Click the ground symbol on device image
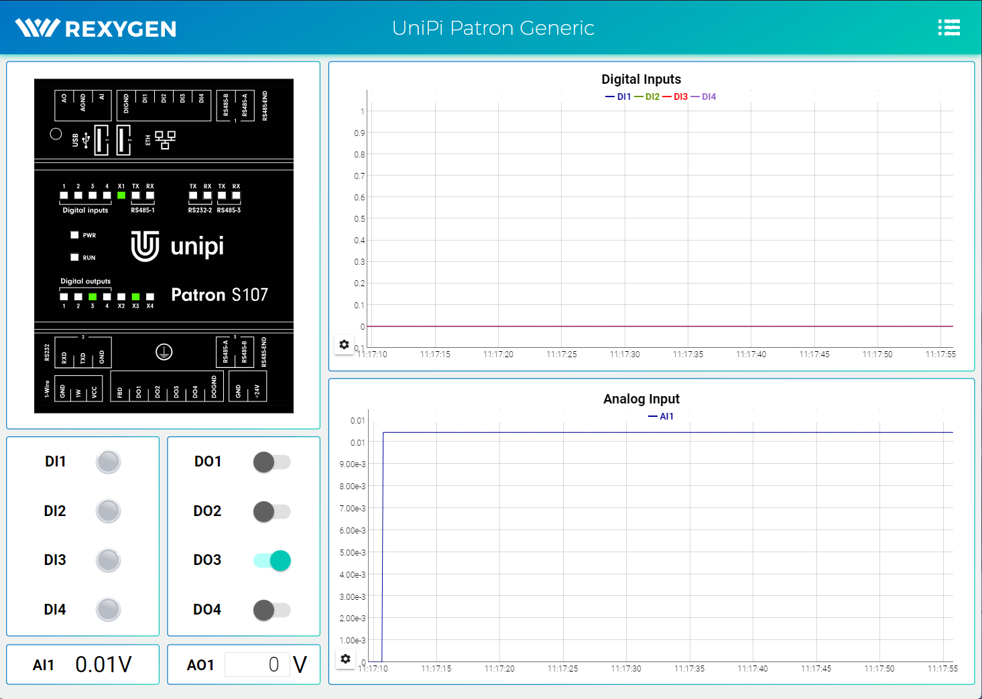982x699 pixels. [x=164, y=352]
